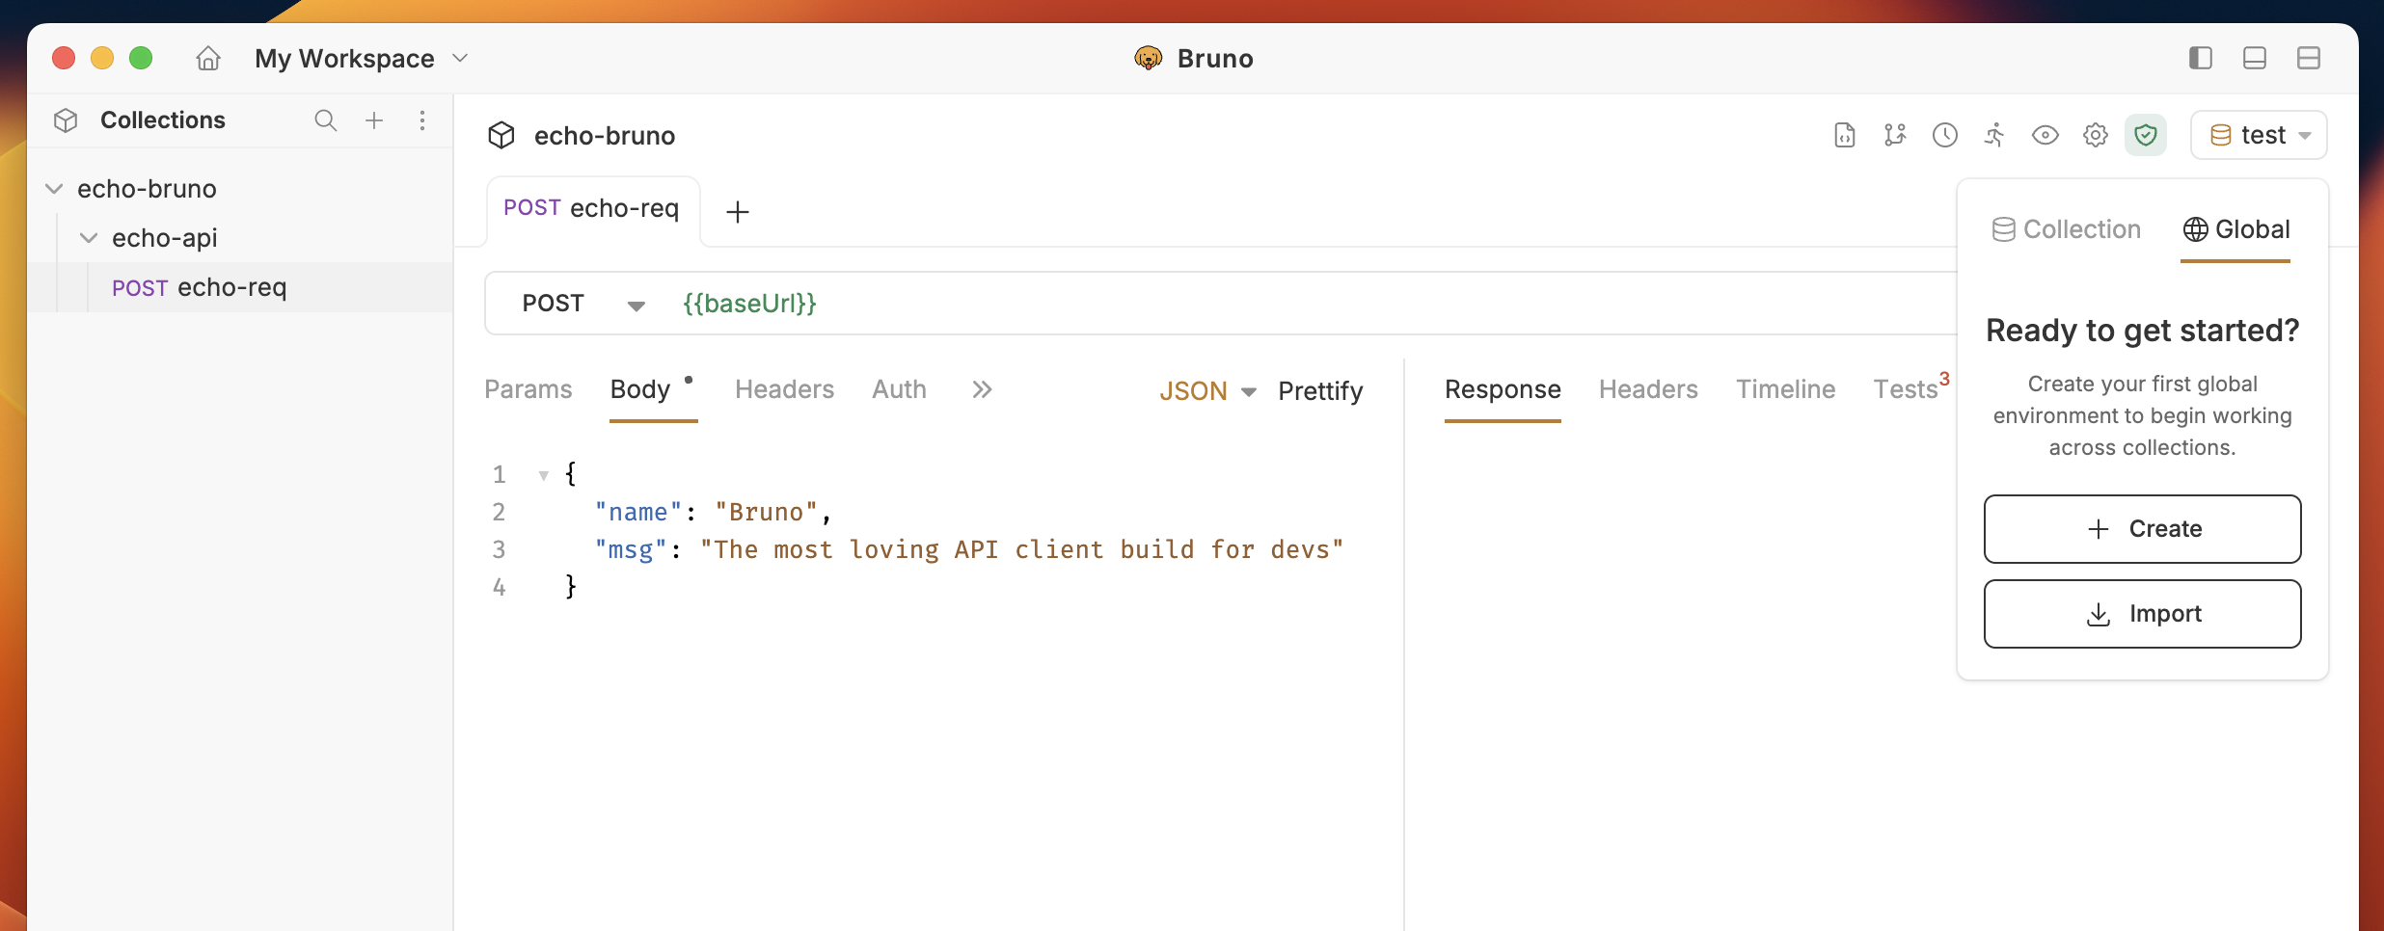The image size is (2384, 931).
Task: Open the home icon in title bar
Action: tap(208, 59)
